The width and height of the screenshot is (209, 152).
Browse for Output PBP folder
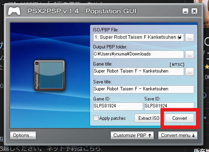pos(190,54)
